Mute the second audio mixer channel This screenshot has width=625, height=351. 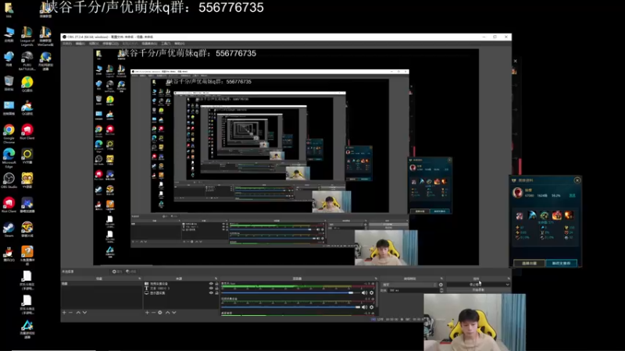[x=364, y=307]
